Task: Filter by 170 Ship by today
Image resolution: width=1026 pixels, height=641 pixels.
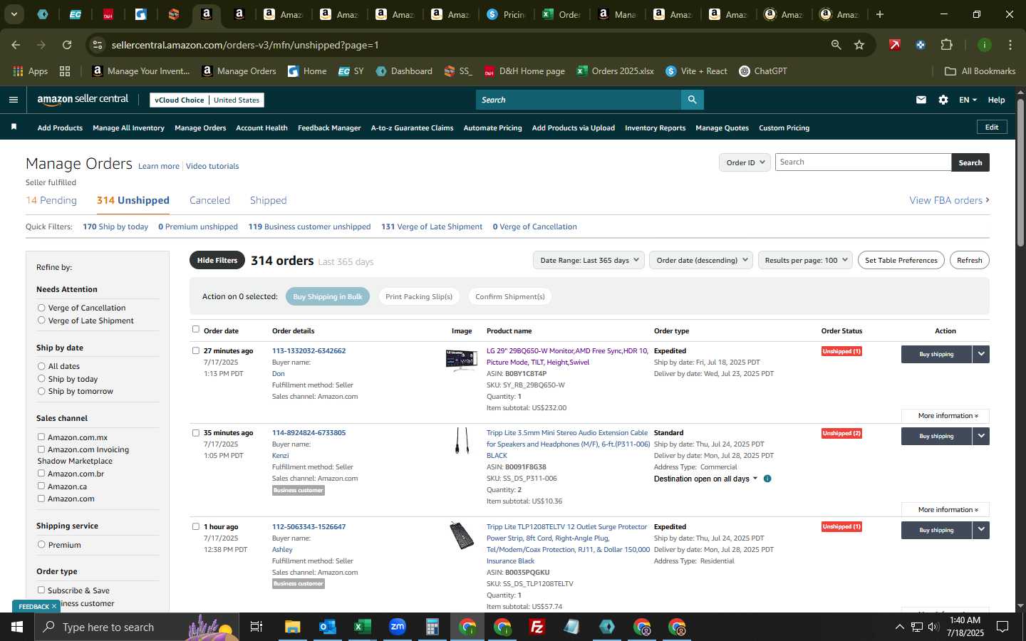Action: [x=115, y=226]
